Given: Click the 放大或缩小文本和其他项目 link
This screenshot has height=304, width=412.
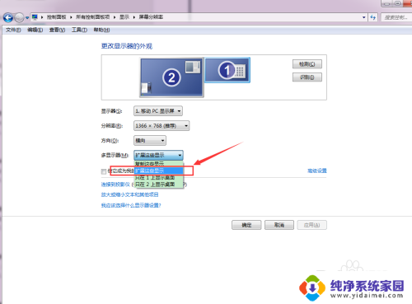Looking at the screenshot, I should coord(129,194).
